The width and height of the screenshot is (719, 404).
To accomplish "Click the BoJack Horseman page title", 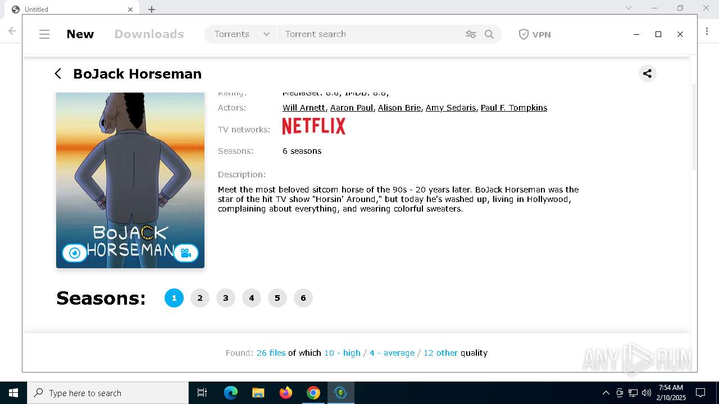I will (x=137, y=74).
